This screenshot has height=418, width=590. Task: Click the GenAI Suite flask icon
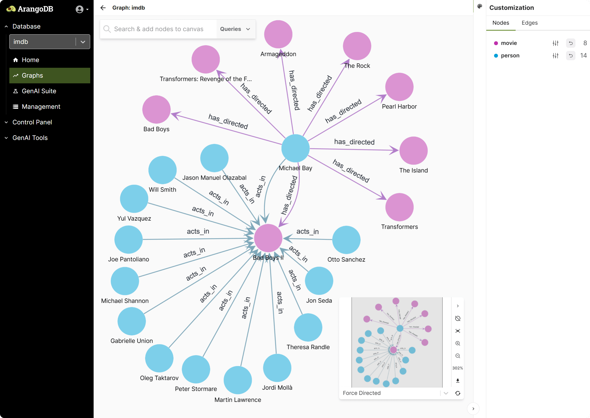(x=16, y=91)
